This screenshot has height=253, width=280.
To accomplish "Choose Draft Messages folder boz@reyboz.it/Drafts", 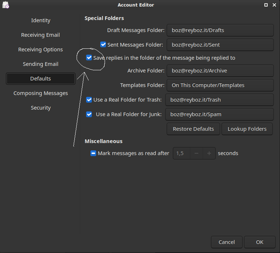I will point(220,30).
